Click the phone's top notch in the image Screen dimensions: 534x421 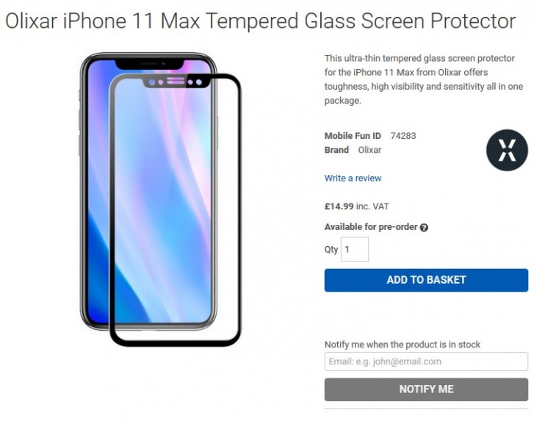click(x=149, y=65)
